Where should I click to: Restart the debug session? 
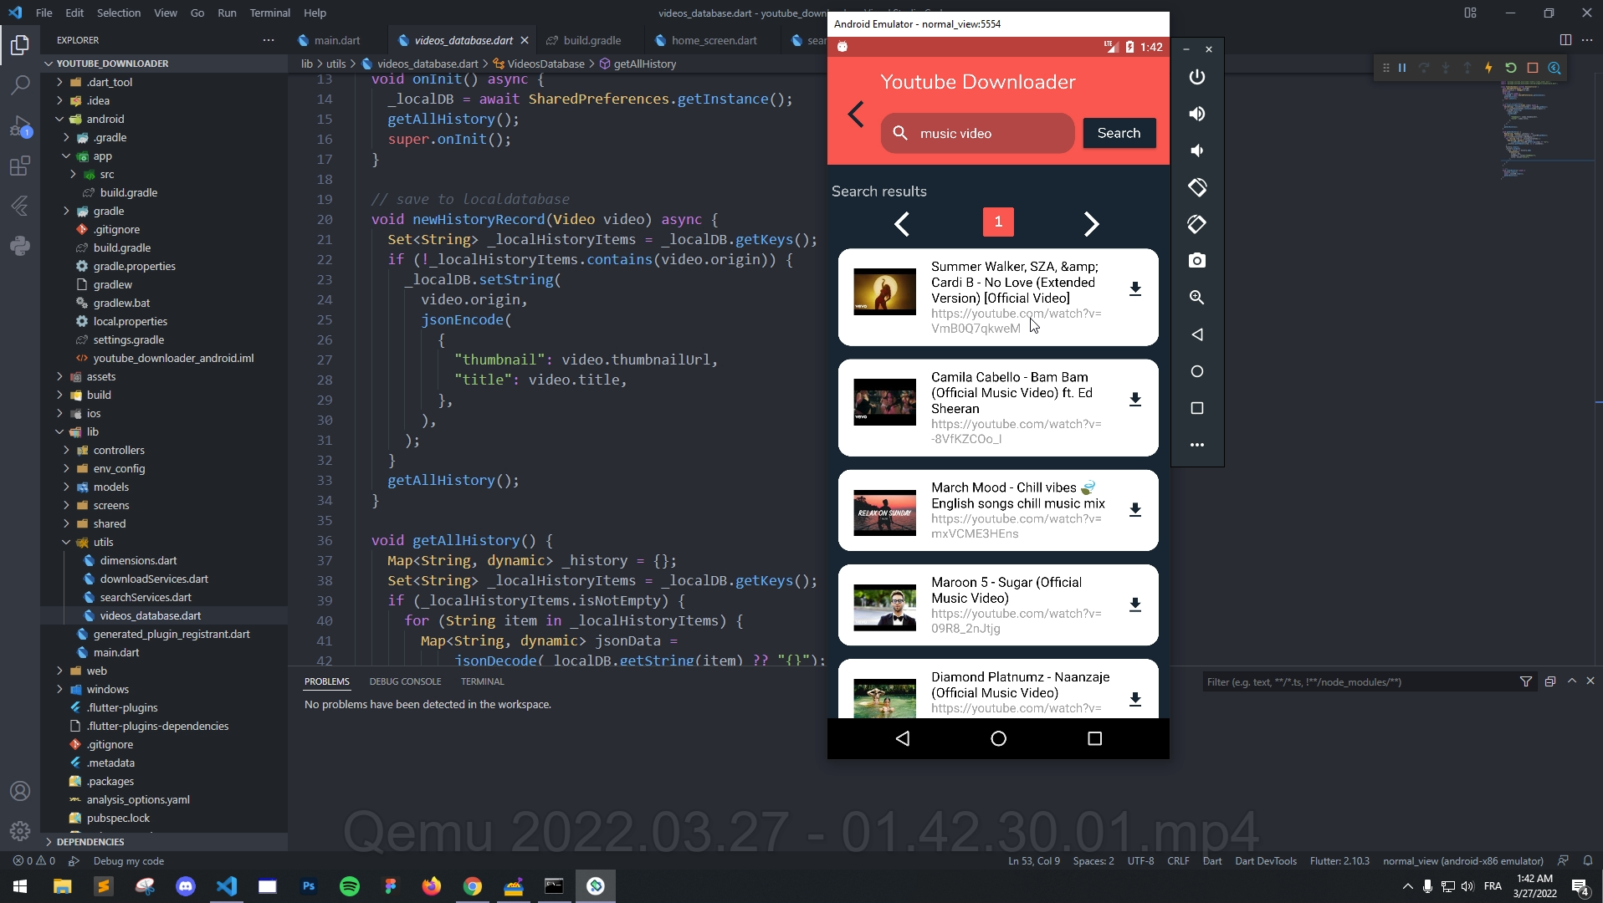point(1510,68)
